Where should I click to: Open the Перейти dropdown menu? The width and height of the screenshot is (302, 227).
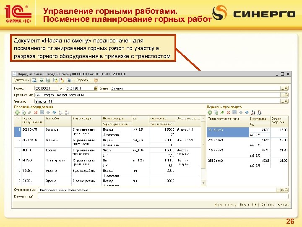(x=83, y=80)
